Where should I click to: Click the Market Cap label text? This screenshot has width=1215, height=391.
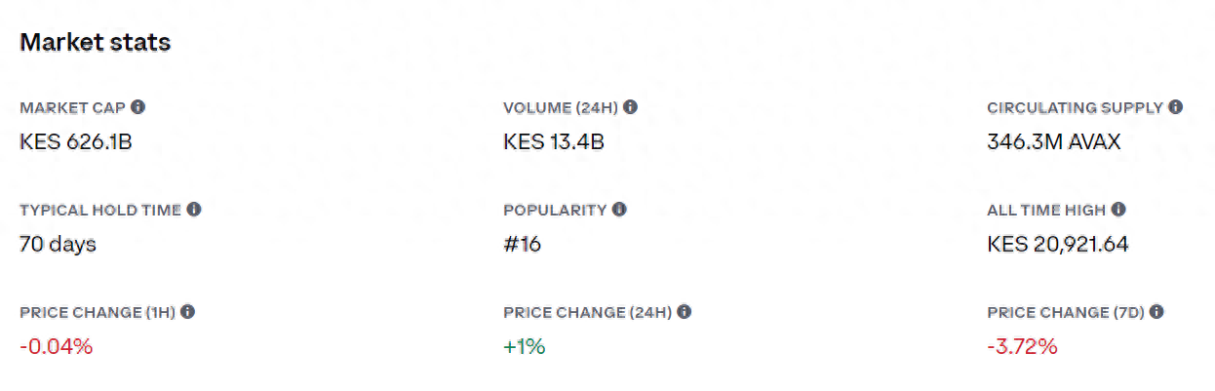(72, 107)
